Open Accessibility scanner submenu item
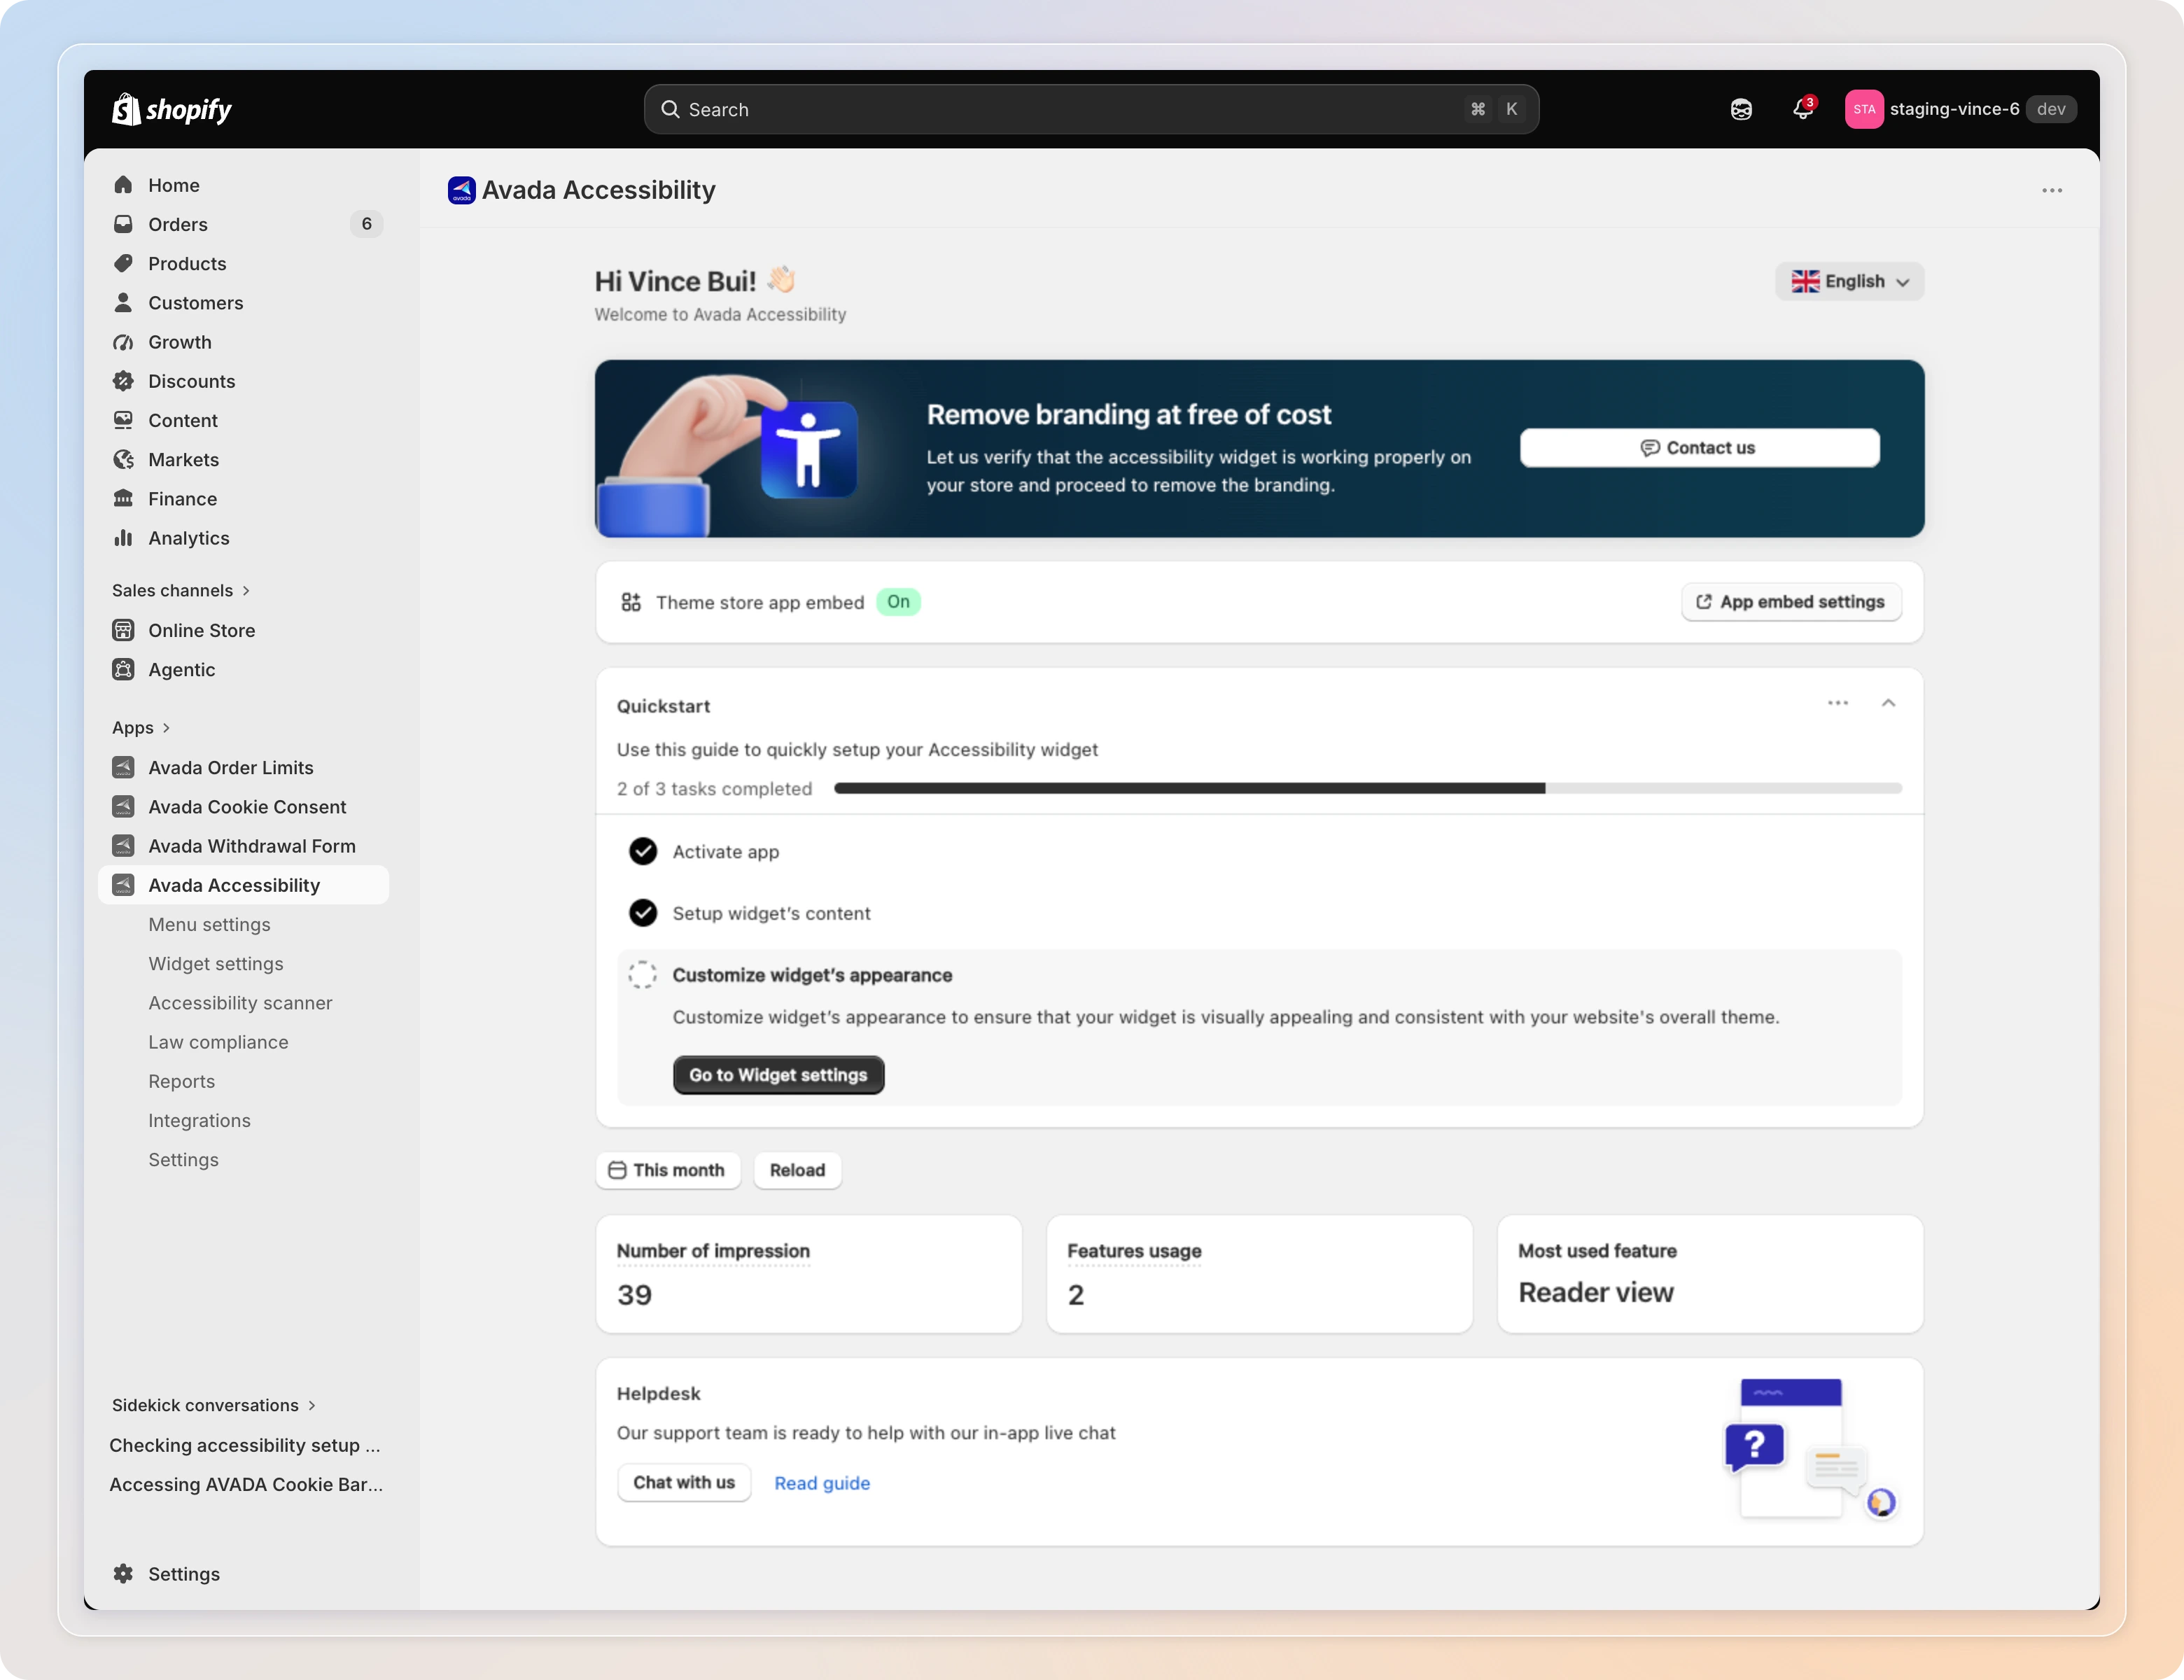This screenshot has height=1680, width=2184. [240, 1002]
